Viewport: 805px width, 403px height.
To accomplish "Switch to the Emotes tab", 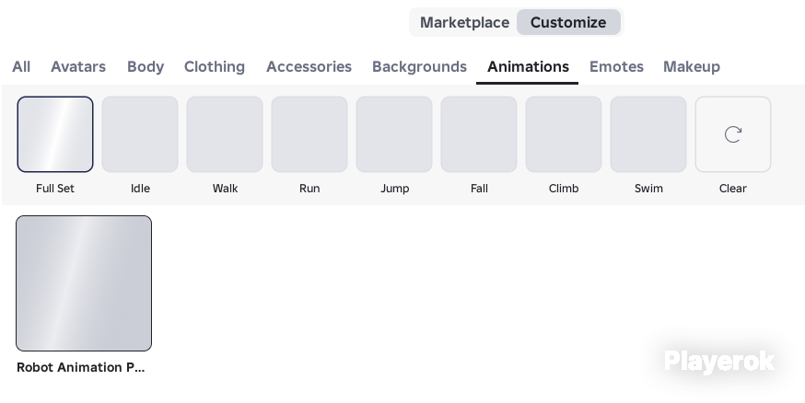I will click(x=616, y=66).
